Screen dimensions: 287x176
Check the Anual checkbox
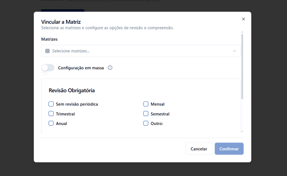pyautogui.click(x=51, y=123)
